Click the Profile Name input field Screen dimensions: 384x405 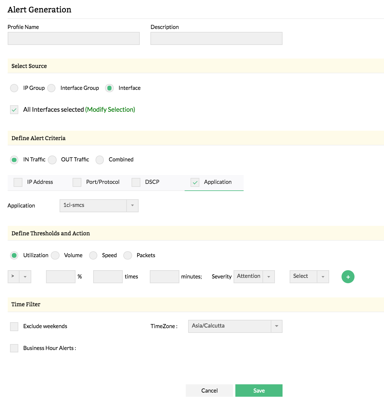[x=73, y=38]
